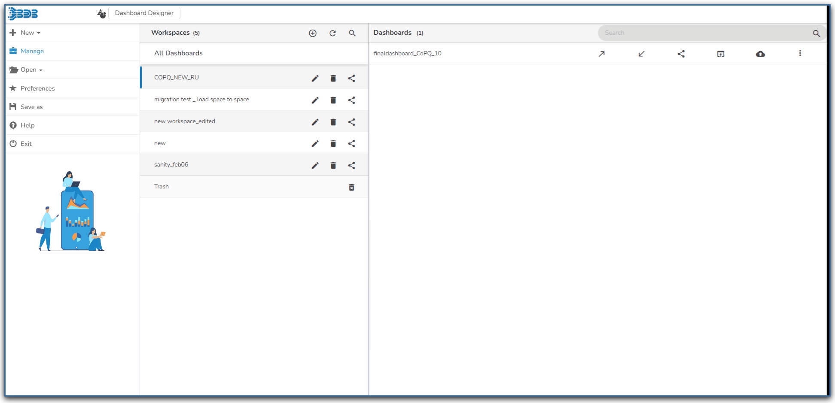Edit the COPQ_NEW_RU workspace name

coord(315,78)
